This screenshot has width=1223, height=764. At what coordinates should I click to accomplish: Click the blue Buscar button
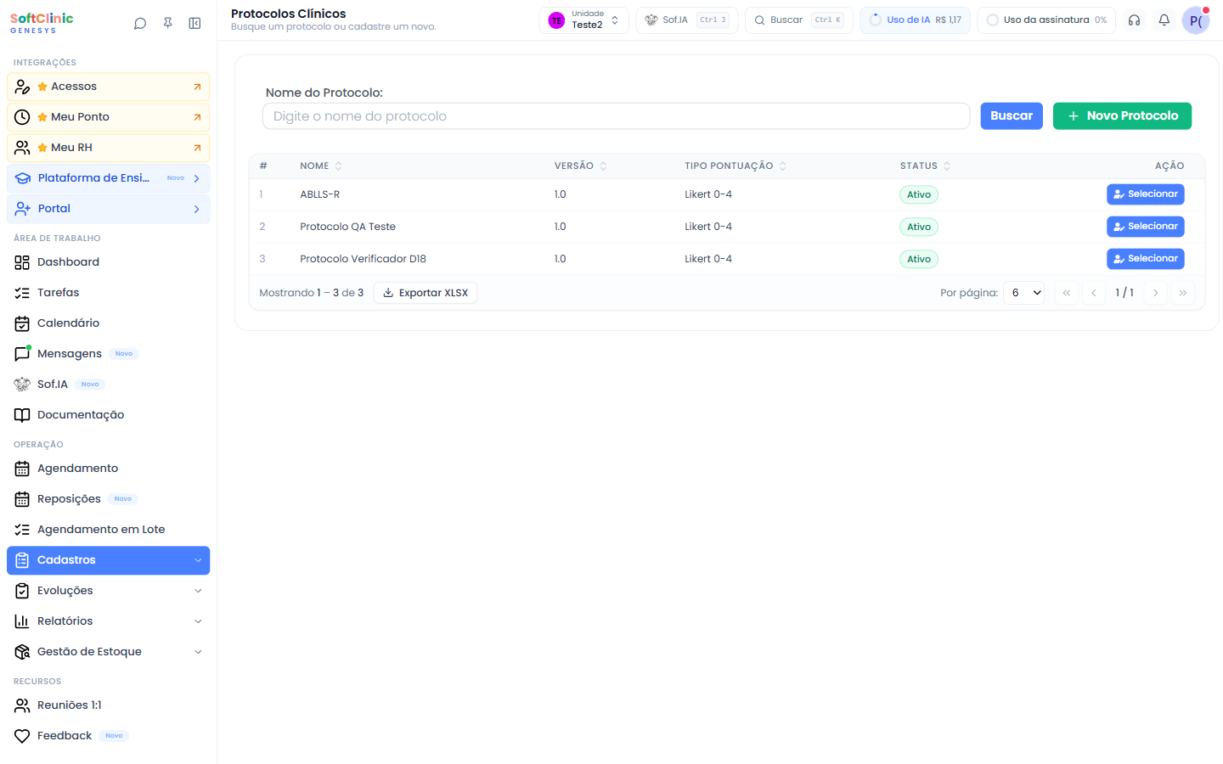pos(1012,116)
